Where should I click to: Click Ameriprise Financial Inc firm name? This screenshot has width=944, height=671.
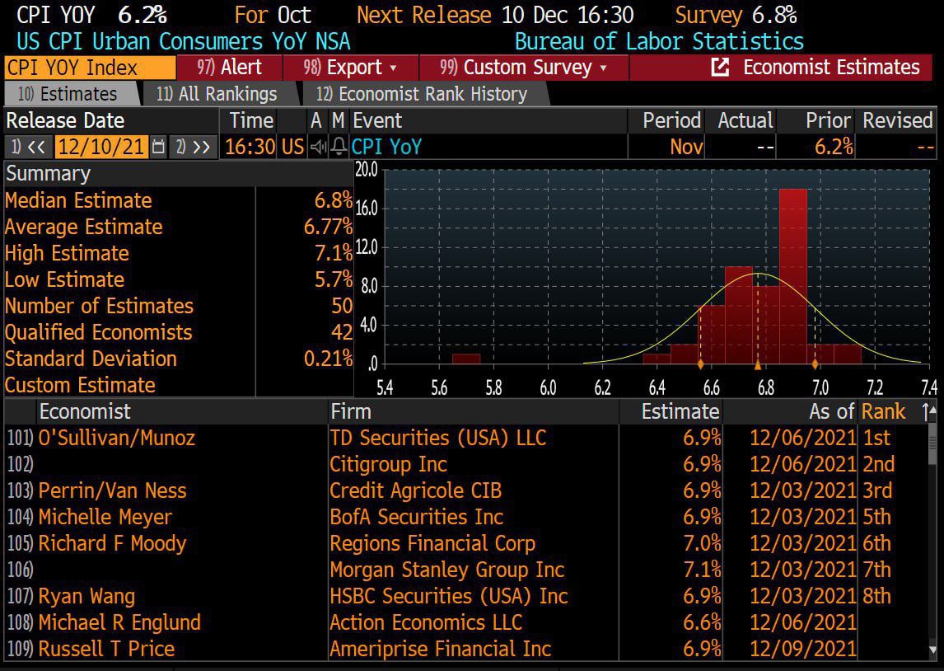pyautogui.click(x=440, y=650)
